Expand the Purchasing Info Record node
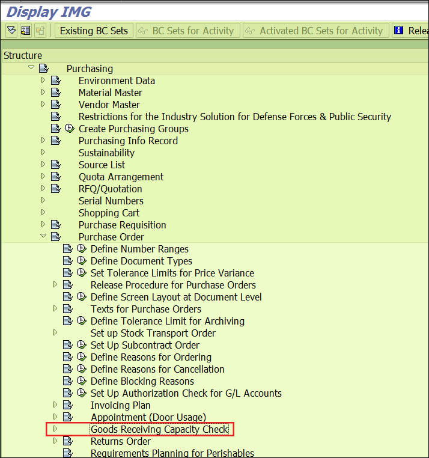Screen dimensions: 429x458 point(43,140)
